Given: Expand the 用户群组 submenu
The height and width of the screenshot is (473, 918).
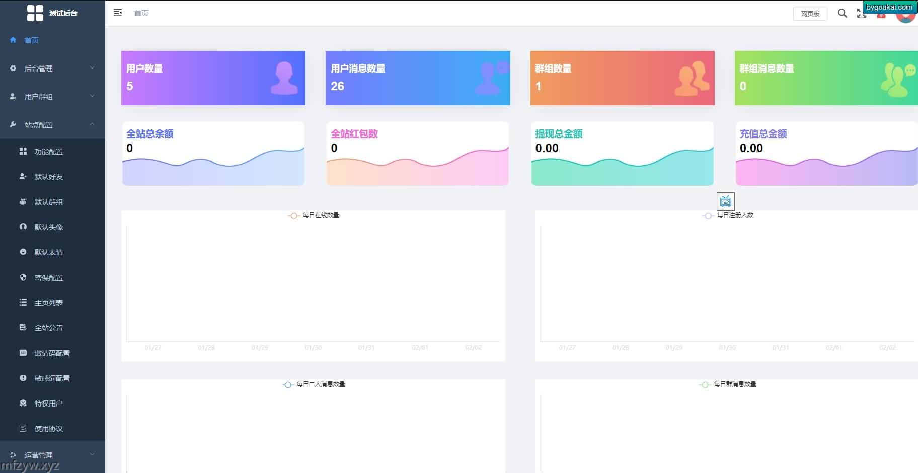Looking at the screenshot, I should pos(52,97).
